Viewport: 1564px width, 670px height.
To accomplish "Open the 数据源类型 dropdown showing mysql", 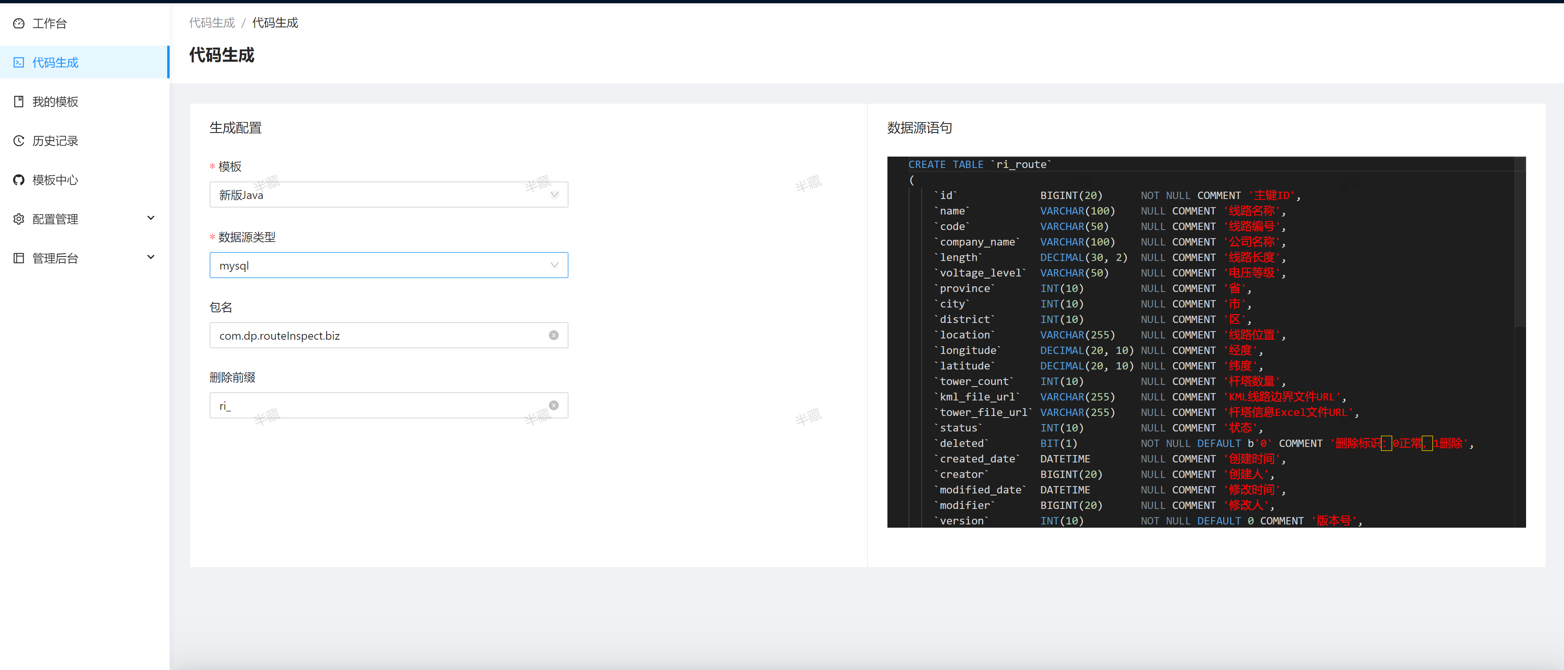I will [x=389, y=265].
